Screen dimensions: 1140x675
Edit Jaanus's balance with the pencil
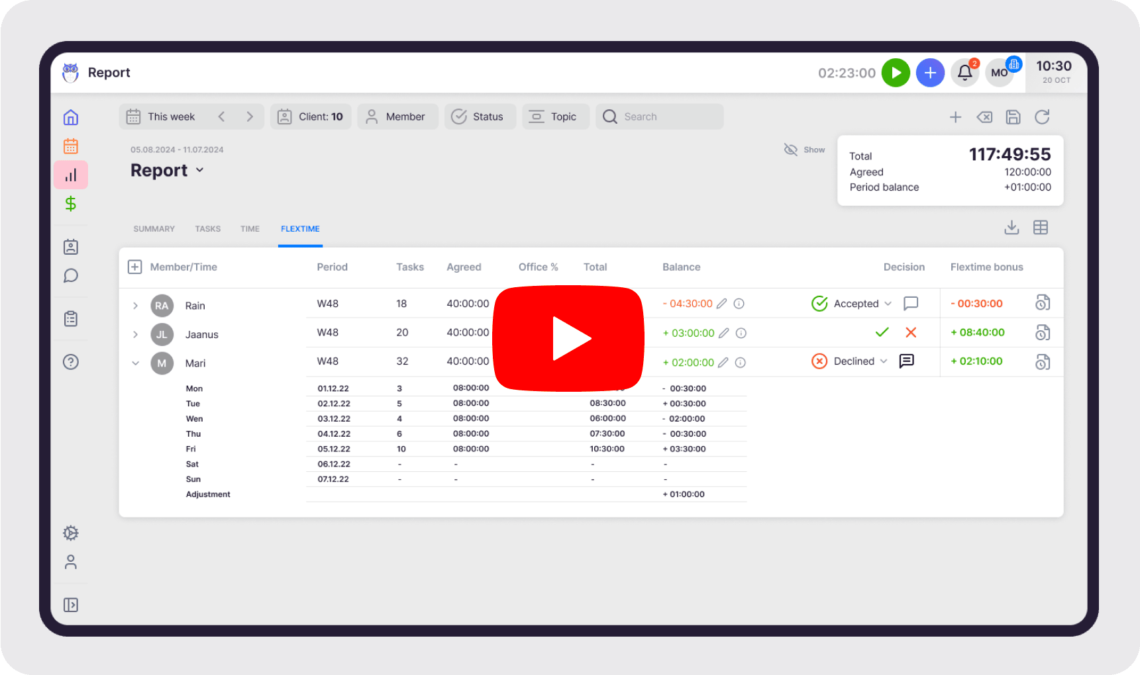724,333
